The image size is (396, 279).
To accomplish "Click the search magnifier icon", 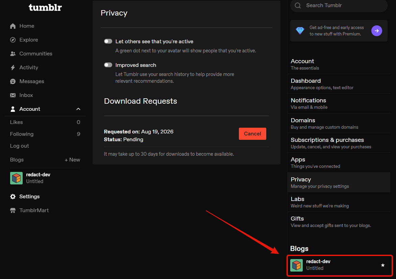I will click(298, 5).
